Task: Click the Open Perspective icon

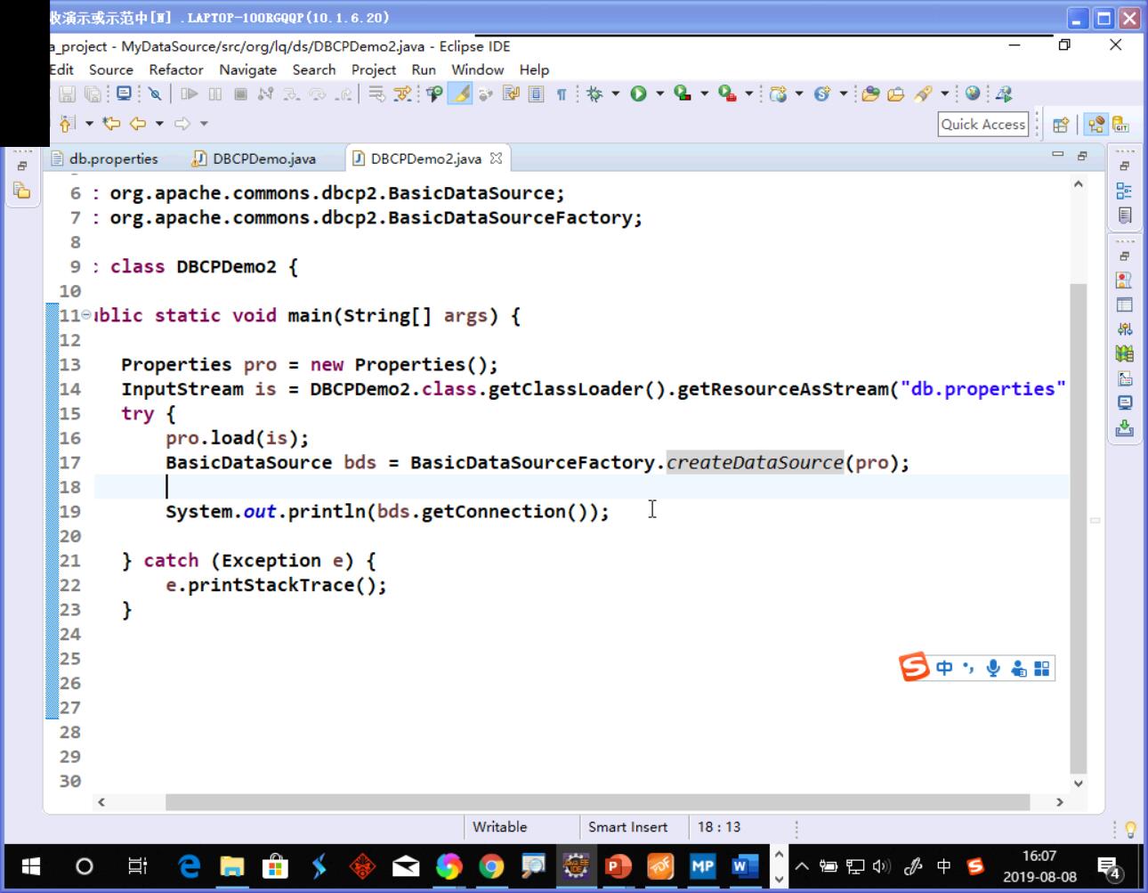Action: pos(1061,125)
